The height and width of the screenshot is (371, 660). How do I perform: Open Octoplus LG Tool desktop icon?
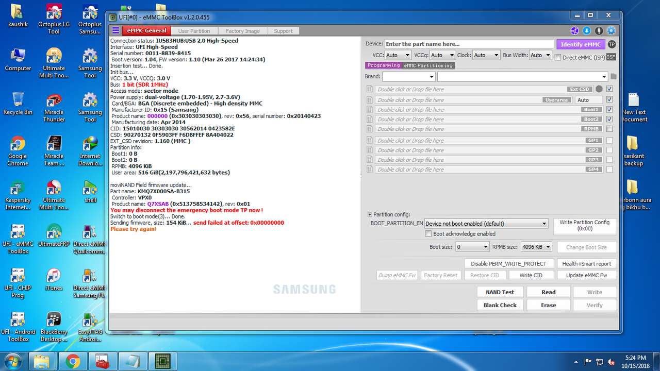[54, 20]
